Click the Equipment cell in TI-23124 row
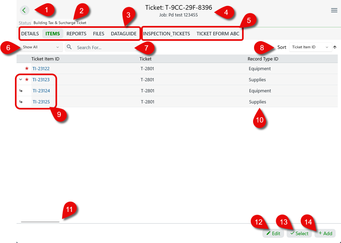Viewport: 341px width, 243px height. click(260, 91)
